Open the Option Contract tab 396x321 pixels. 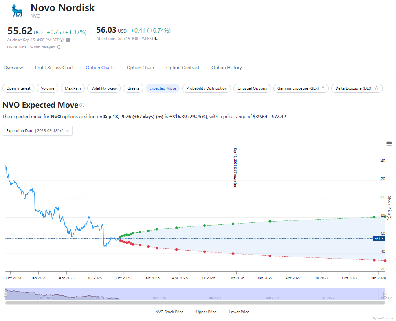pos(183,68)
